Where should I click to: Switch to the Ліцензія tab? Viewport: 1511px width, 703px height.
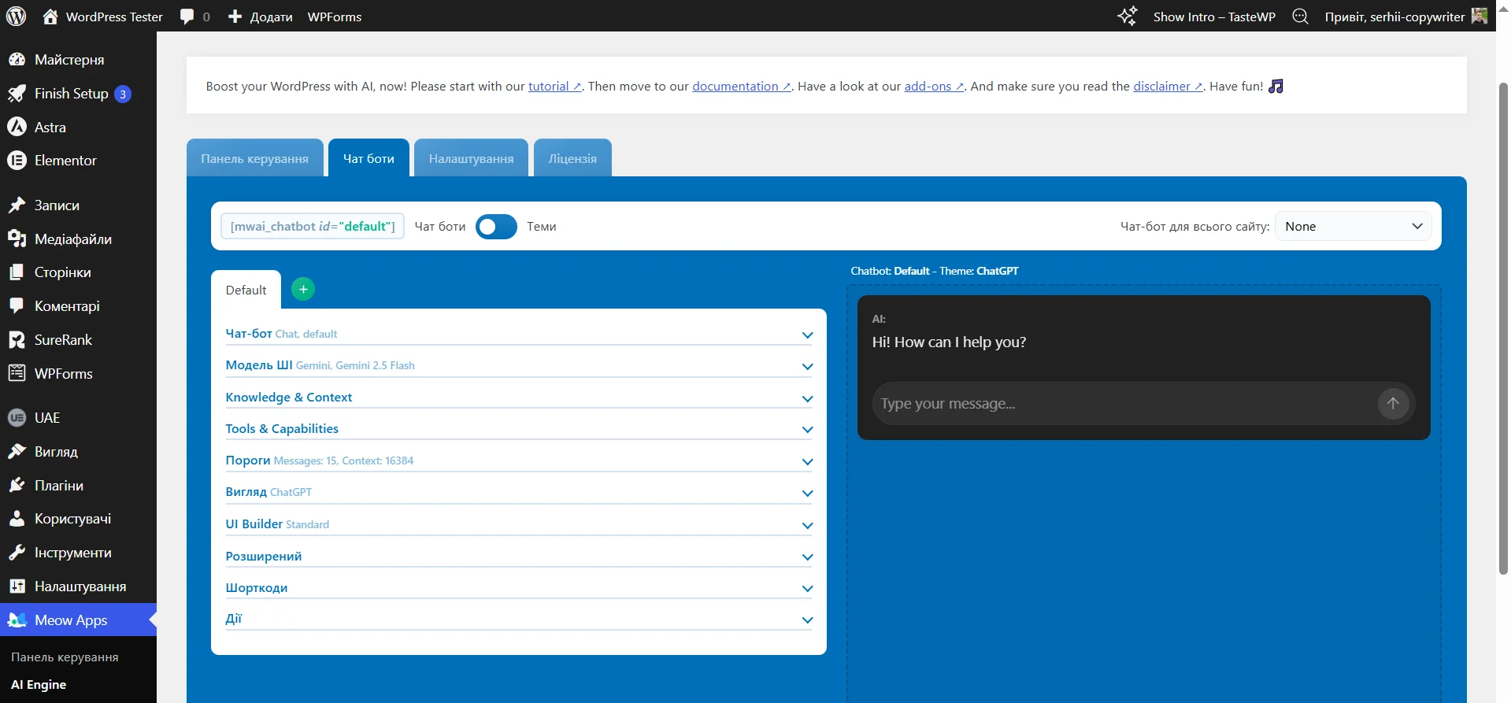(572, 159)
